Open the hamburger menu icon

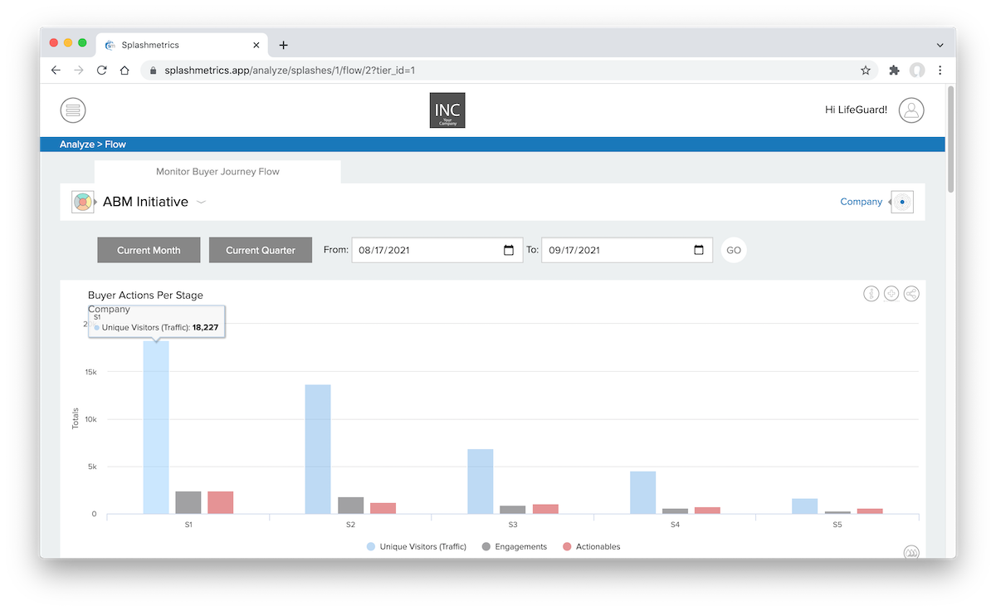coord(73,110)
